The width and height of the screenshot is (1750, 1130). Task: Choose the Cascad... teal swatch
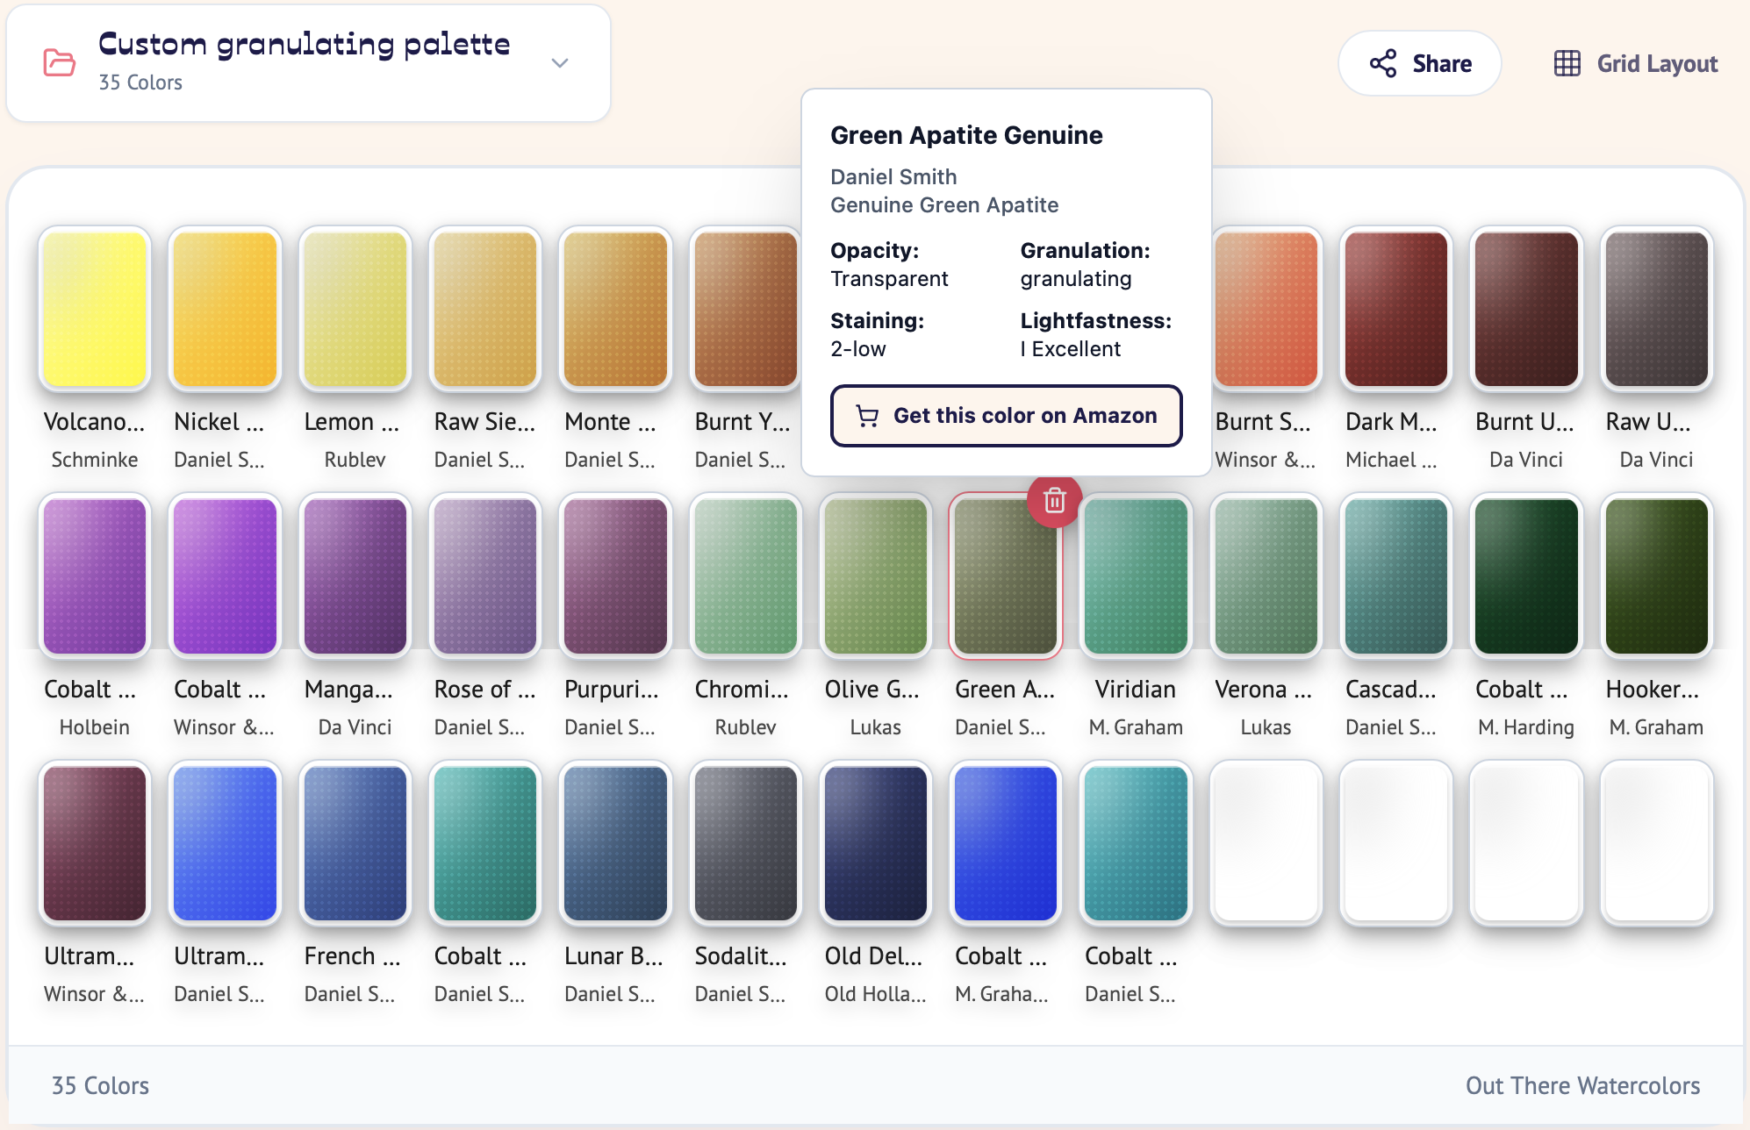coord(1396,576)
